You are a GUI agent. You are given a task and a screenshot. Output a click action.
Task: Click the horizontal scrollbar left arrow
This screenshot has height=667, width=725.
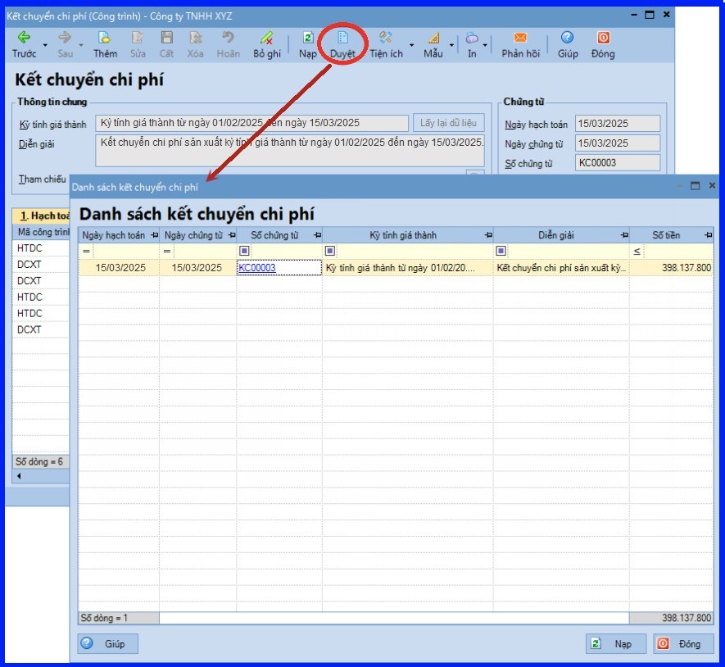click(19, 476)
